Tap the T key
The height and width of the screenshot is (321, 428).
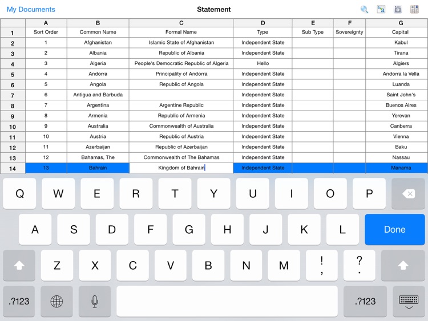(x=175, y=194)
